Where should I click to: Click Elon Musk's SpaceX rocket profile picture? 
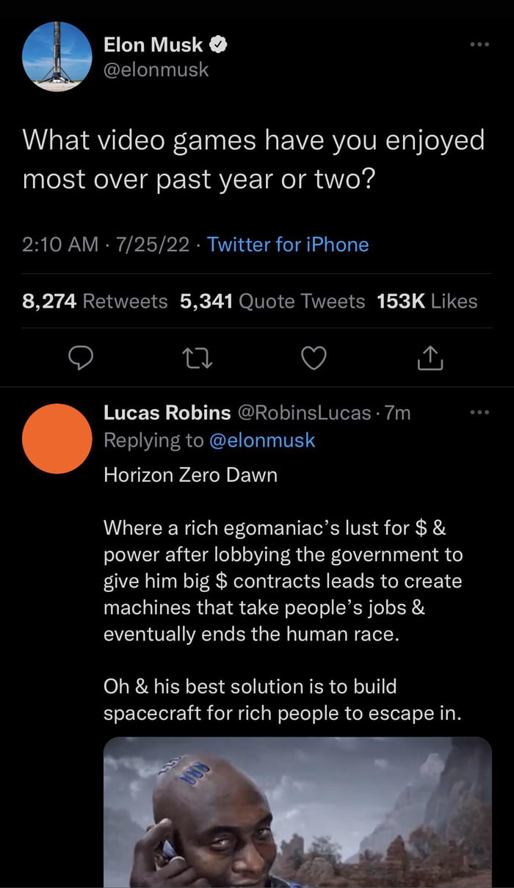57,57
